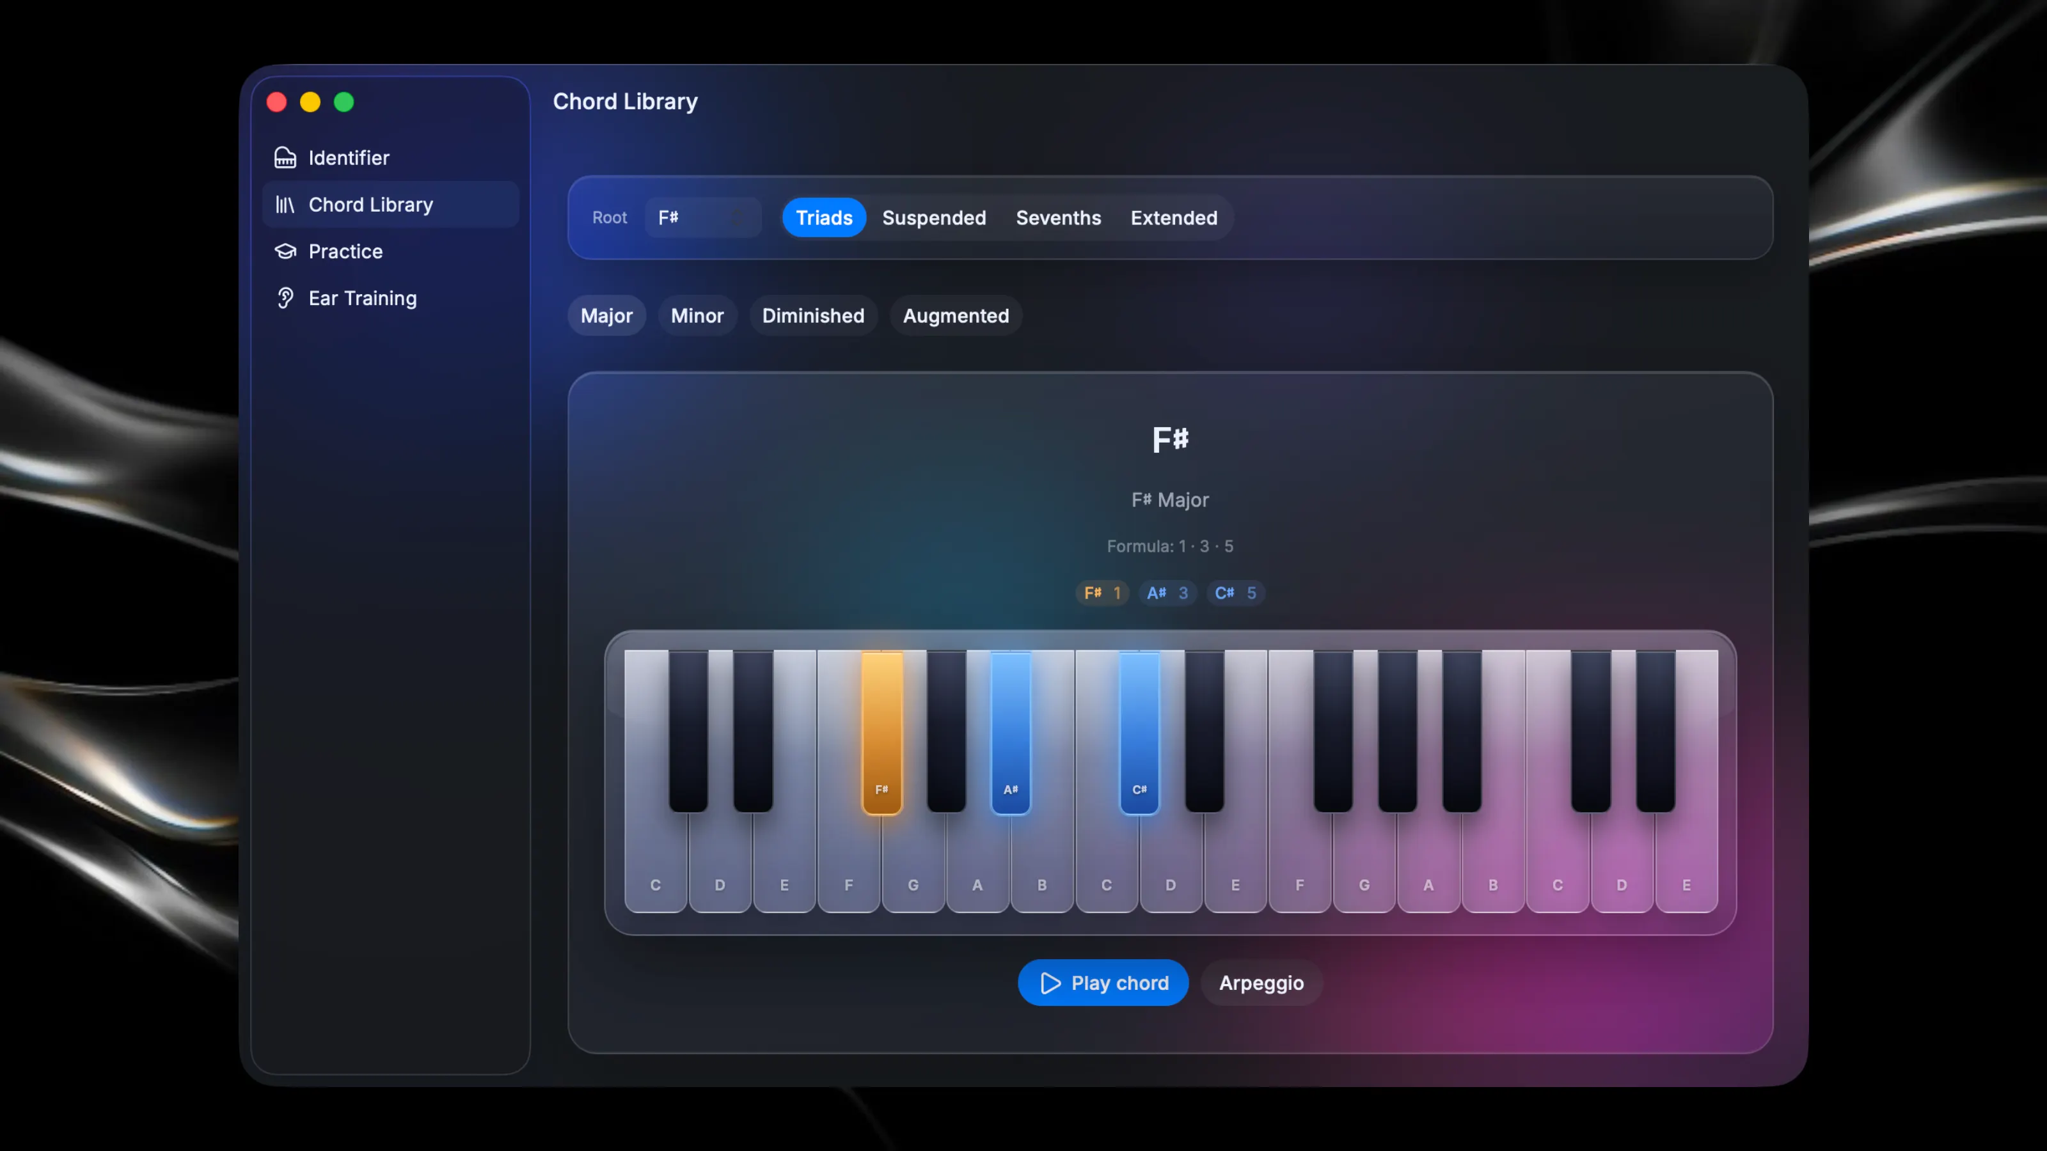Tap the highlighted orange F# black key
Screen dimensions: 2047x1151
[x=882, y=732]
